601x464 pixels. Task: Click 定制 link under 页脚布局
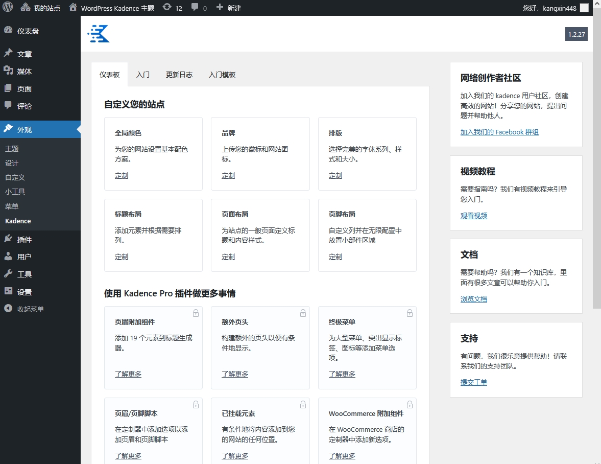(x=335, y=257)
